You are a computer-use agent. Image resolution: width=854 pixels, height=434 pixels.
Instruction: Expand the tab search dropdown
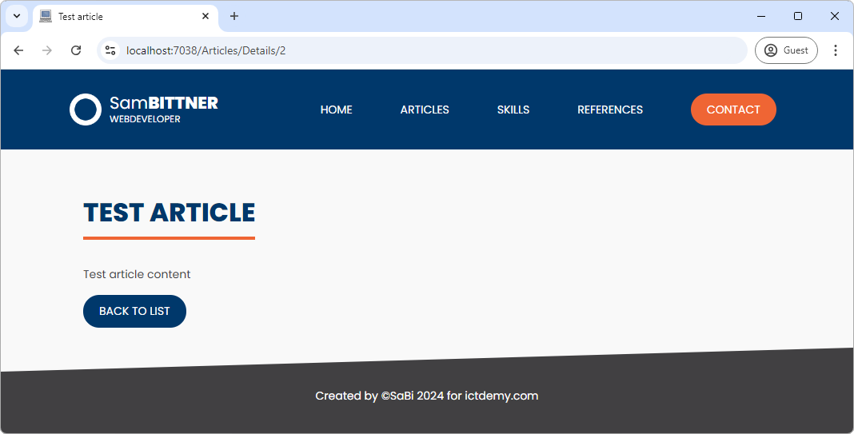(x=17, y=16)
